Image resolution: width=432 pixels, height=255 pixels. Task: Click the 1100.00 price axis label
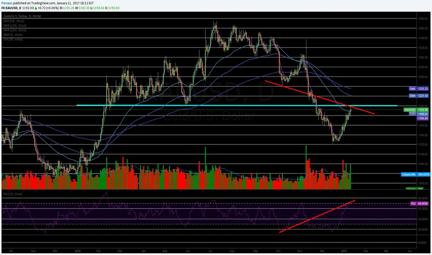pyautogui.click(x=423, y=154)
